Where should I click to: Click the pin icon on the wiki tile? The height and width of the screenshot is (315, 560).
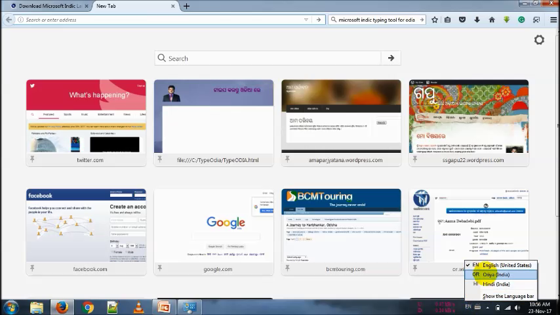(x=414, y=268)
